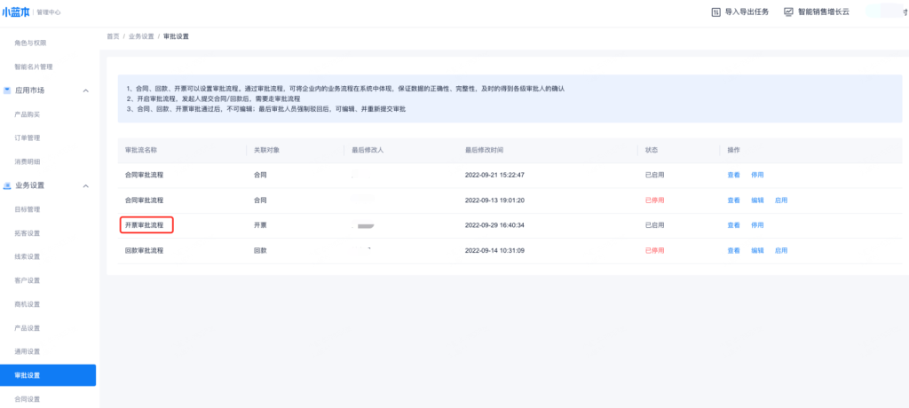Click 首页 in the breadcrumb
Screen dimensions: 909x408
coord(113,36)
